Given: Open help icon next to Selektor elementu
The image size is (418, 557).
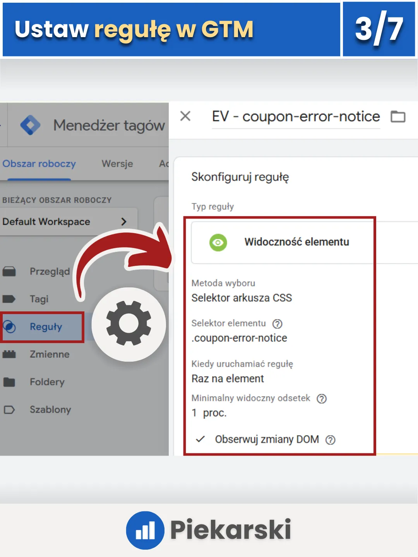Looking at the screenshot, I should point(278,324).
